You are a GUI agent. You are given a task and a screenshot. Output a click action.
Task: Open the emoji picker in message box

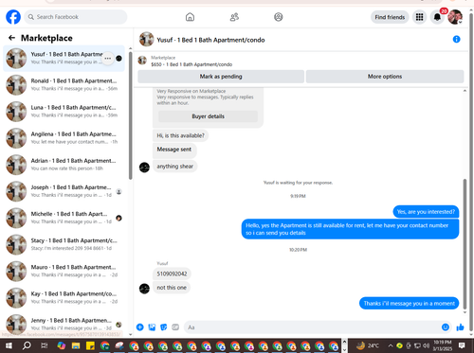(x=446, y=327)
